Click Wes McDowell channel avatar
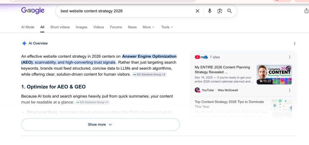Image resolution: width=309 pixels, height=145 pixels. pos(197,90)
